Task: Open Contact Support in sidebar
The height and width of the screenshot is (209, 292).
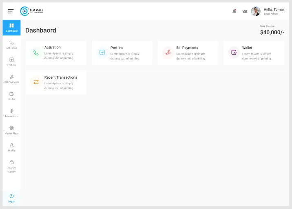Action: click(11, 167)
